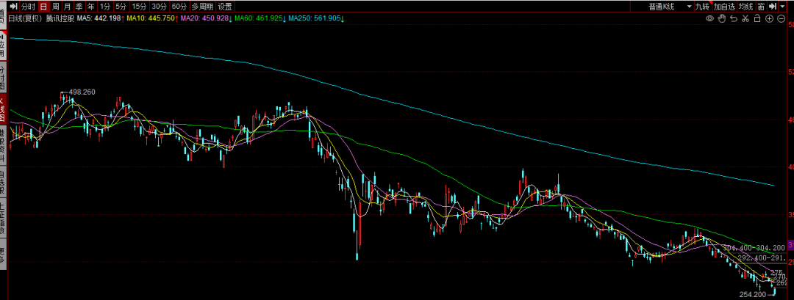Image resolution: width=794 pixels, height=300 pixels.
Task: Click the 窗 window button
Action: point(761,7)
